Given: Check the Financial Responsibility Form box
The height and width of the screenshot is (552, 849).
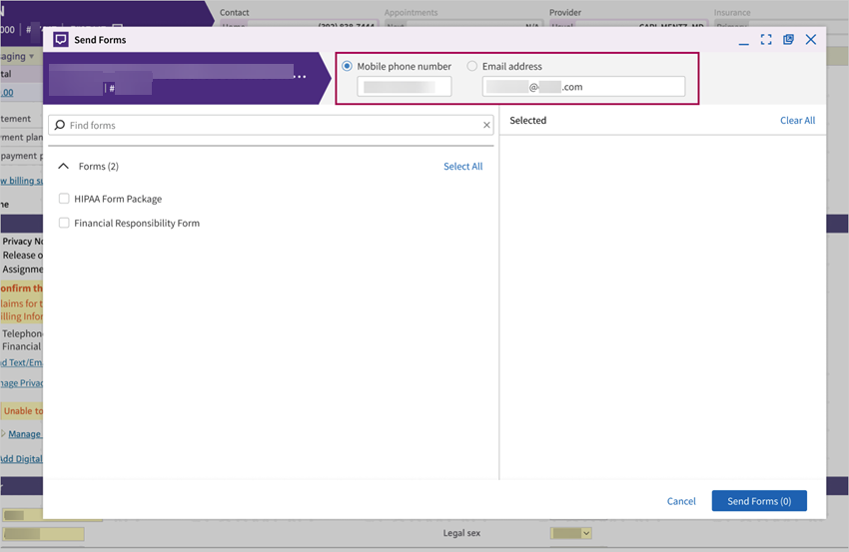Looking at the screenshot, I should click(64, 223).
